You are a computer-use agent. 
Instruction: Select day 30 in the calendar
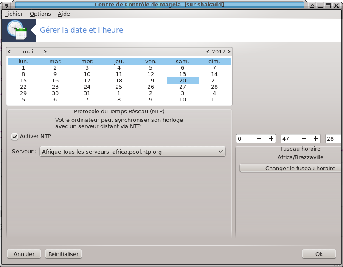pos(55,93)
